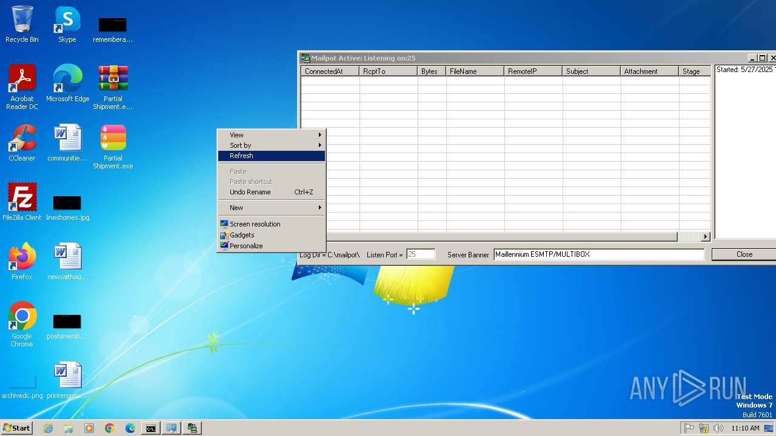Expand the View submenu
Screen dimensions: 776x436
pyautogui.click(x=272, y=135)
